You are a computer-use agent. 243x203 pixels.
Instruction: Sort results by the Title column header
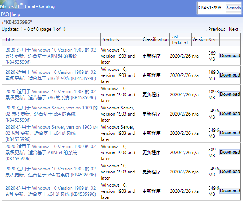[x=10, y=40]
